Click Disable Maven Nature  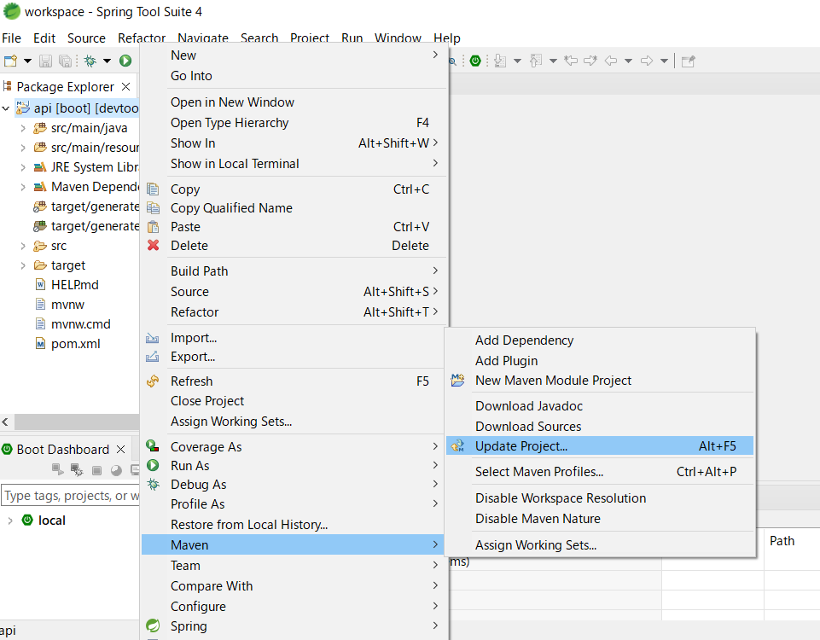click(600, 519)
